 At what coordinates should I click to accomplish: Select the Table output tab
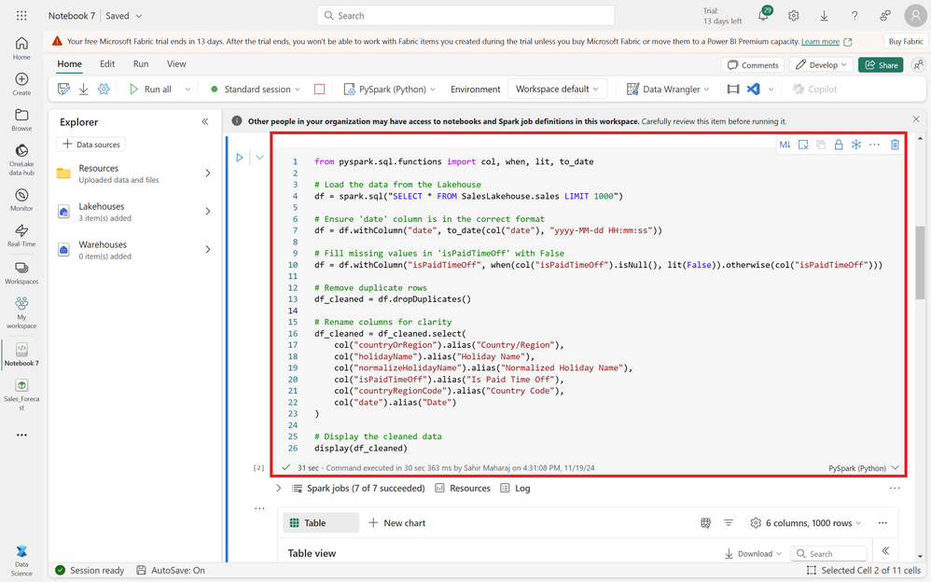321,522
